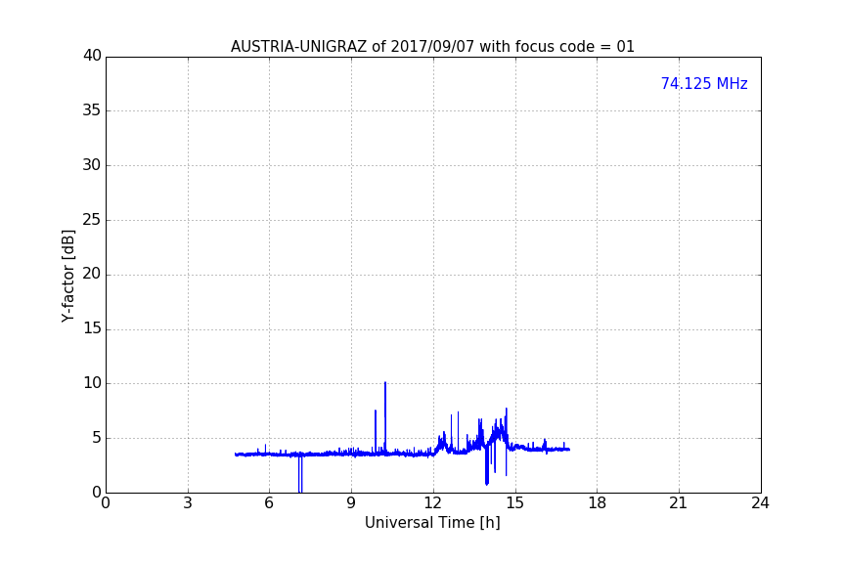
Task: Click y-axis tick label 35
Action: (92, 110)
